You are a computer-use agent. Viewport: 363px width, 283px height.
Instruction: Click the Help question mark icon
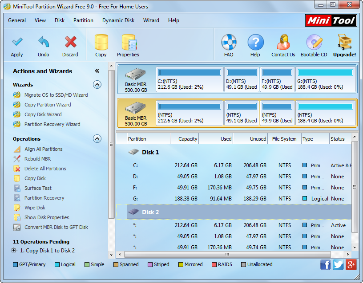click(255, 42)
